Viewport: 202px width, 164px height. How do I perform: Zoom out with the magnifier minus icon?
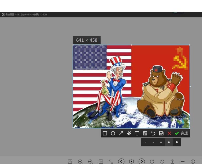coord(90,162)
